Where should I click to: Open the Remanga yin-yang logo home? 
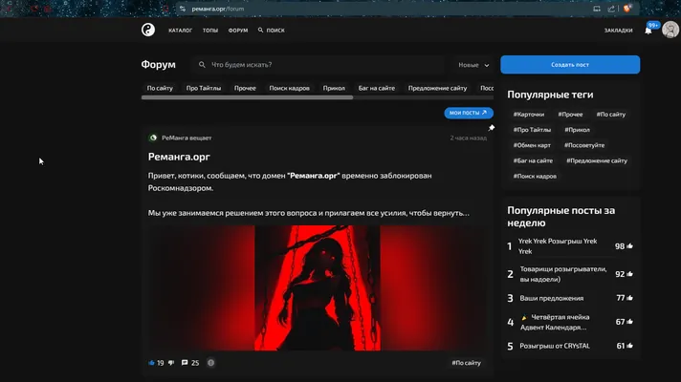148,30
